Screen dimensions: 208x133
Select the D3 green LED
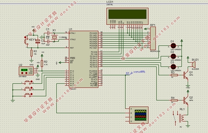(x=173, y=67)
